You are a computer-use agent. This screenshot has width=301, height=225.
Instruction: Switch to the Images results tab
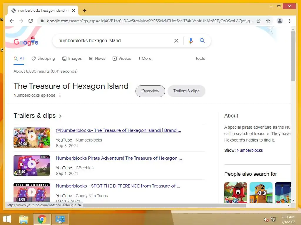(x=72, y=58)
